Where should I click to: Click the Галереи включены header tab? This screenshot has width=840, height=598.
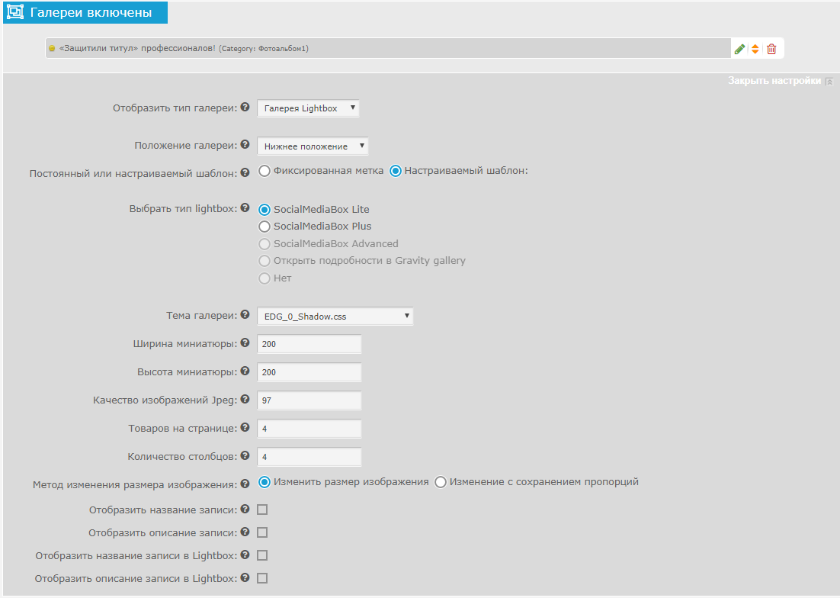(85, 13)
